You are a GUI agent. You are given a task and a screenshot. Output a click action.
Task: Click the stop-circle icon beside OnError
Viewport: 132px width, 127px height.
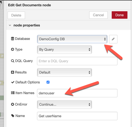click(12, 104)
